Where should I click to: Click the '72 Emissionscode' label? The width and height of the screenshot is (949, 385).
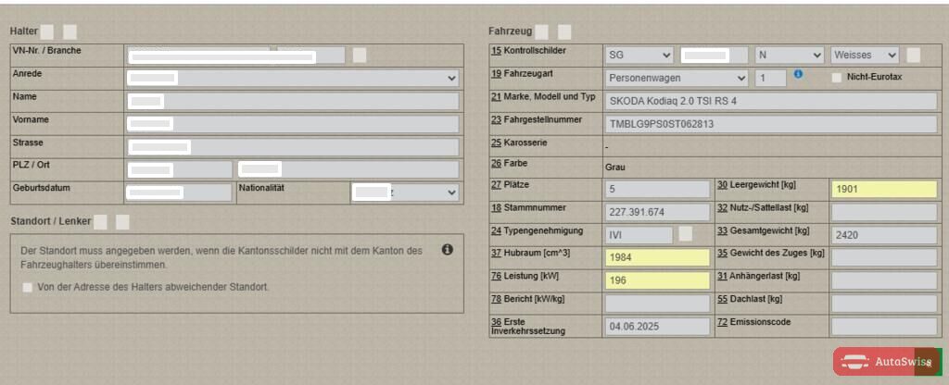(x=754, y=322)
